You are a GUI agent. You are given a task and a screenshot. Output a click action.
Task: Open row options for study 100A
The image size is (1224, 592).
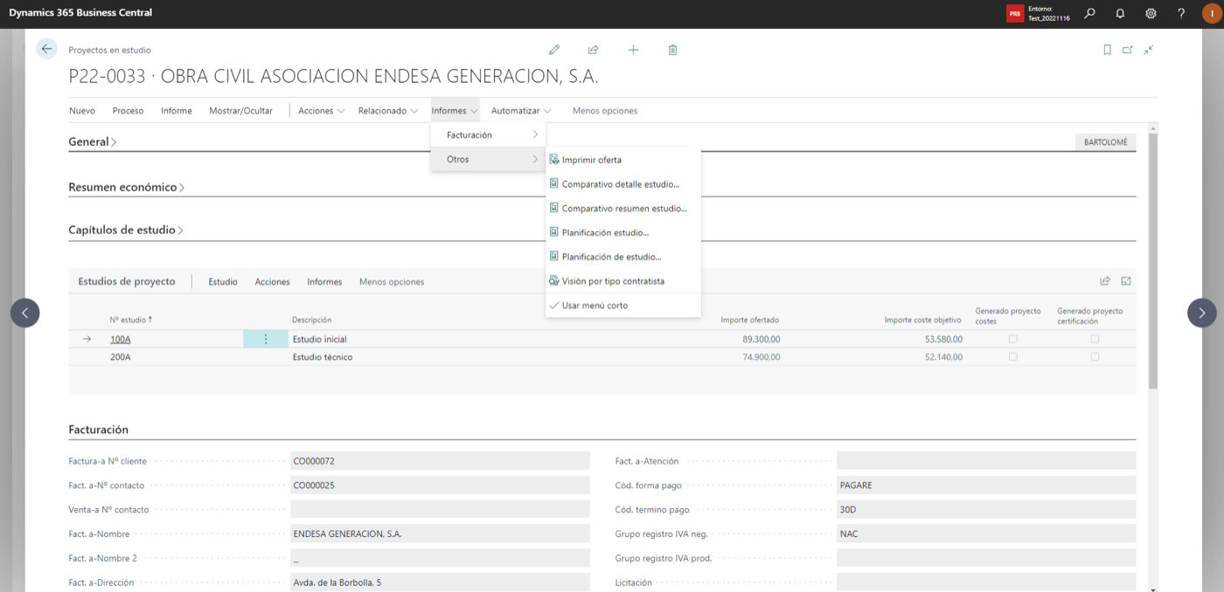tap(266, 339)
